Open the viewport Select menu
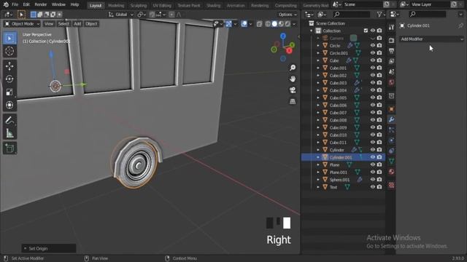Image resolution: width=467 pixels, height=262 pixels. 63,24
